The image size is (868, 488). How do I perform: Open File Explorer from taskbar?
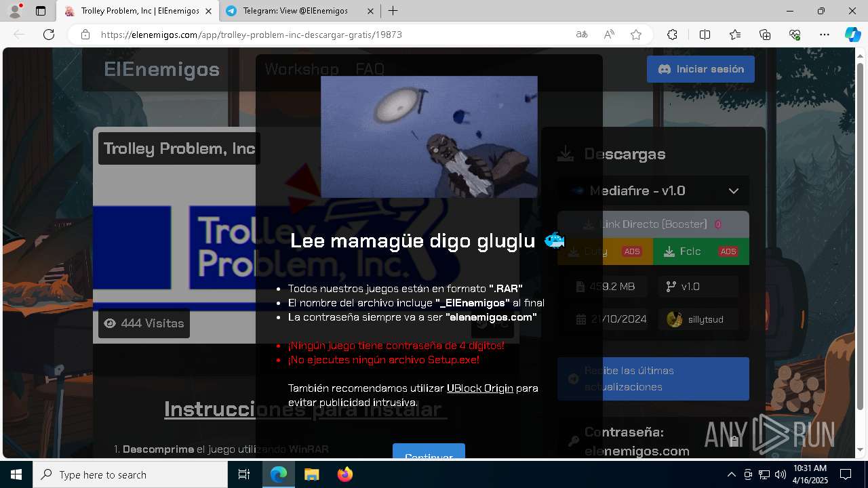[x=311, y=474]
